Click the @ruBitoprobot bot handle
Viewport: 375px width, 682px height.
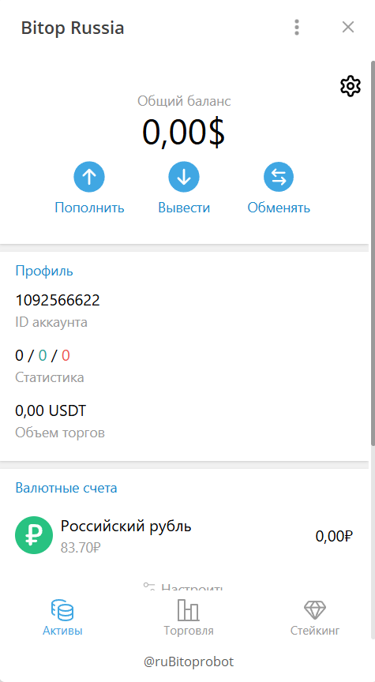pos(189,661)
